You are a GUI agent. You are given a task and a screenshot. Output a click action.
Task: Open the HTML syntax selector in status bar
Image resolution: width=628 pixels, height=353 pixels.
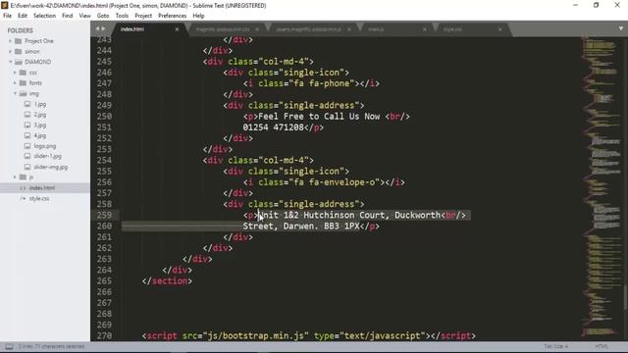tap(602, 346)
